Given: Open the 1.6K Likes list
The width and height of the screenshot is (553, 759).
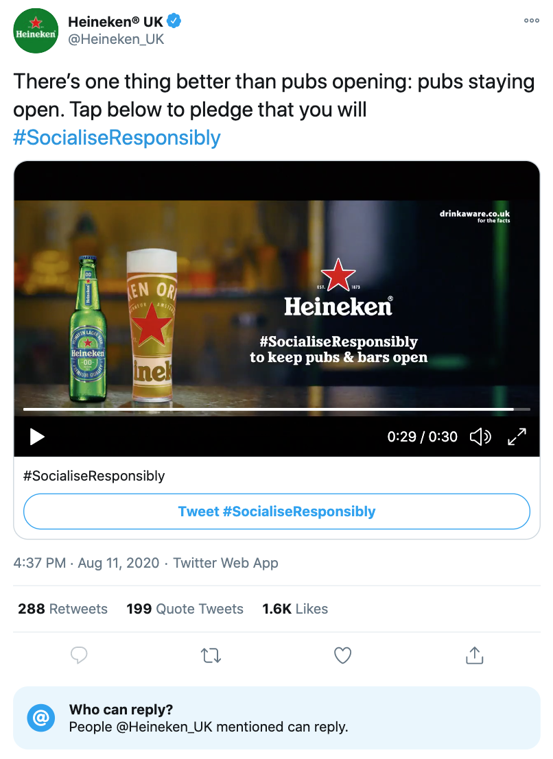Looking at the screenshot, I should tap(295, 609).
